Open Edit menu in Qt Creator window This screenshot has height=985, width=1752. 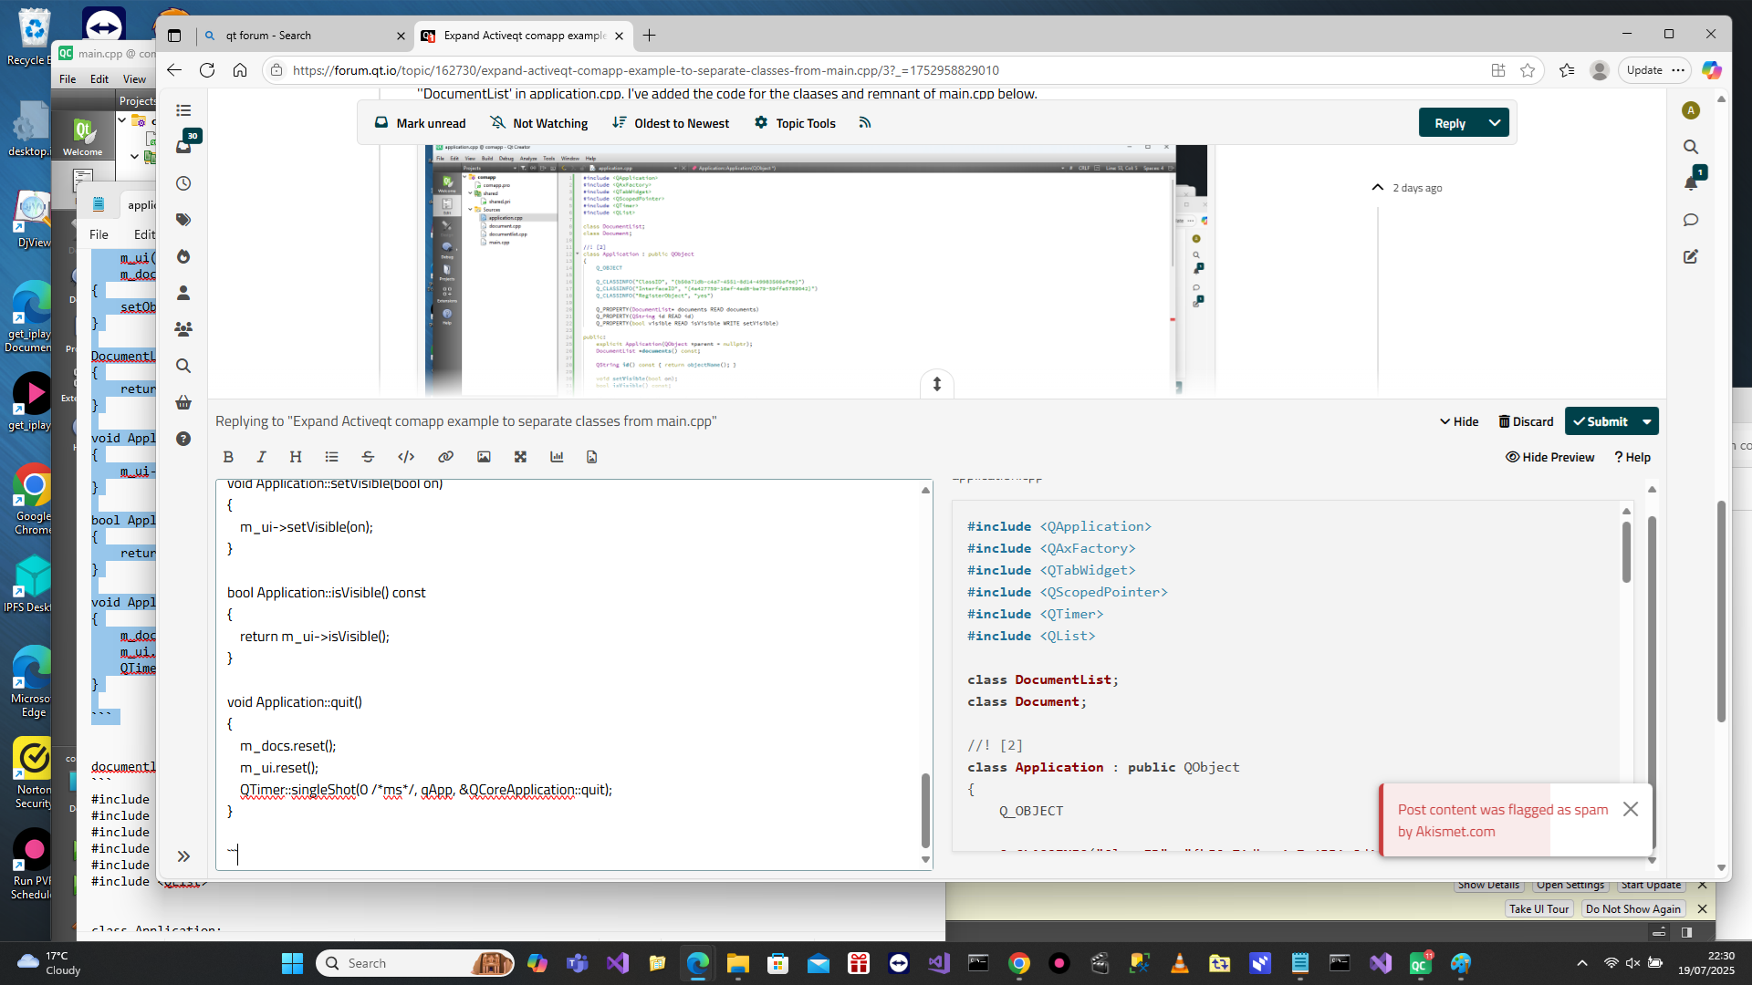99,79
